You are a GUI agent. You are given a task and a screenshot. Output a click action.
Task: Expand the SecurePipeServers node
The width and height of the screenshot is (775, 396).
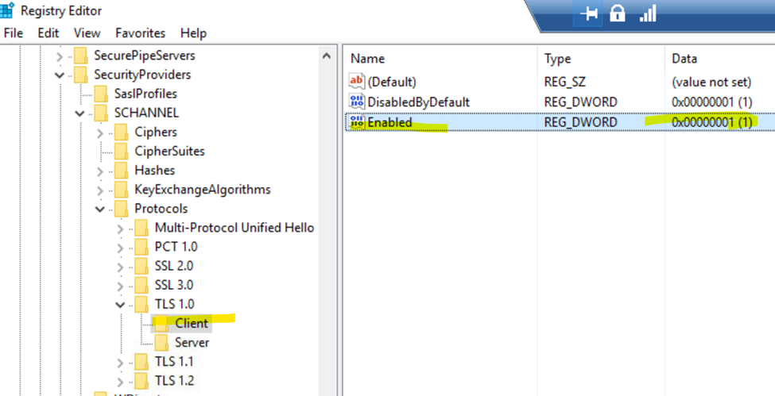coord(60,56)
